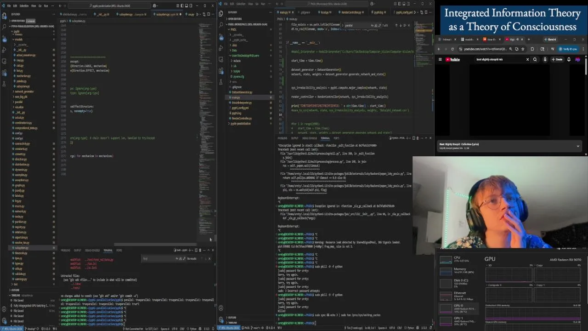Reload the Chrome page
The width and height of the screenshot is (588, 331).
coord(452,49)
